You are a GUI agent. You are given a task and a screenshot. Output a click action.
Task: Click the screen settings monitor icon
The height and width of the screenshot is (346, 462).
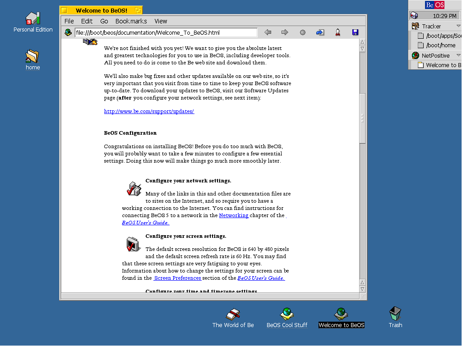click(x=133, y=244)
